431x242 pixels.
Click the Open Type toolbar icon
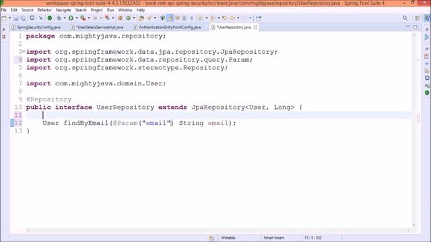click(x=141, y=18)
